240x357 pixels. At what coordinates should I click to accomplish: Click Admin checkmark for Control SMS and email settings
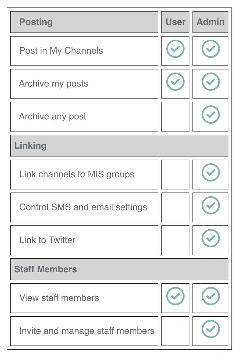(211, 205)
